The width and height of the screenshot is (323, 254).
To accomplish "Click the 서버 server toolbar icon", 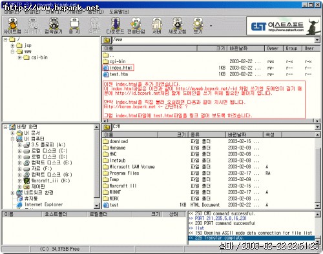I will [x=157, y=26].
